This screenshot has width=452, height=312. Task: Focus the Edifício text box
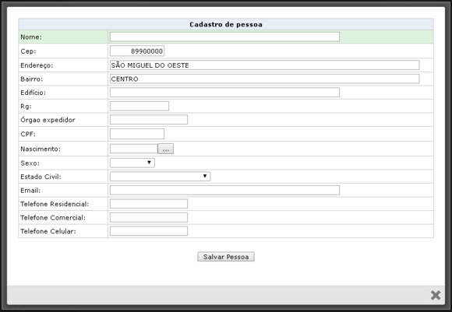(x=224, y=93)
